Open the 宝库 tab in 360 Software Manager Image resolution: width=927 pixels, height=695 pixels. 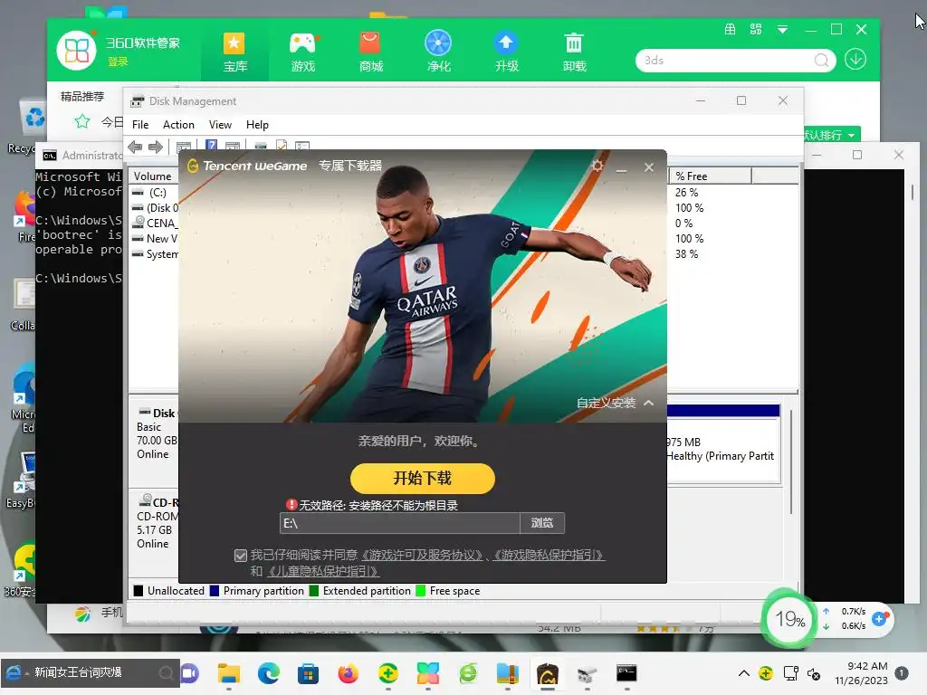tap(234, 52)
